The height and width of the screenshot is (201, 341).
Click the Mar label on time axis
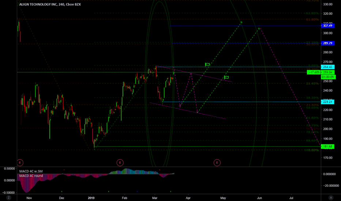click(x=155, y=198)
